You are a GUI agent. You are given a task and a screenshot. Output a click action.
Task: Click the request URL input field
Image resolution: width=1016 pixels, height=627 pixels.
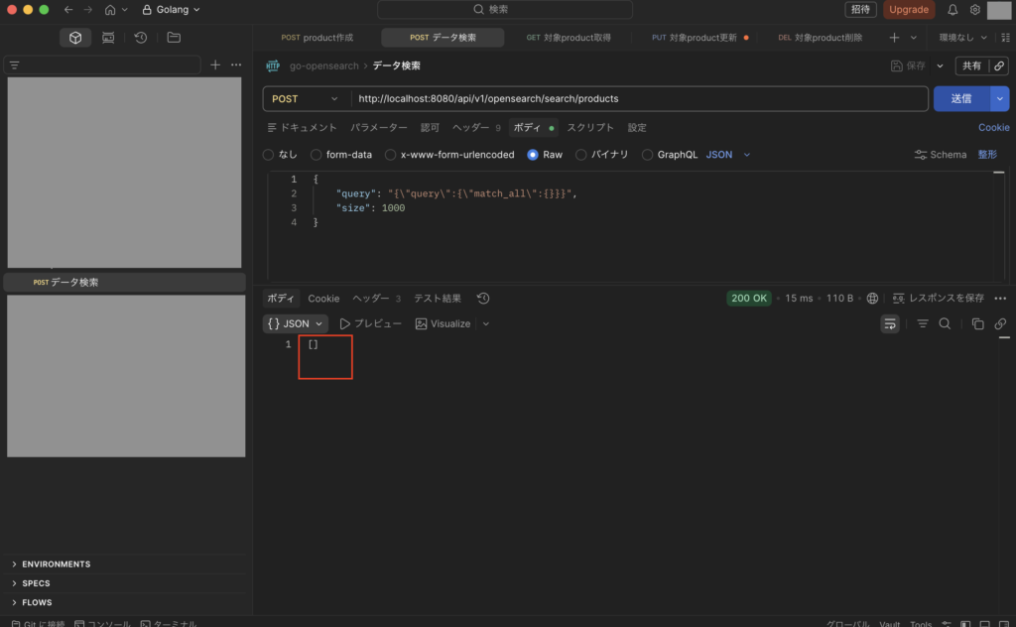(x=635, y=99)
